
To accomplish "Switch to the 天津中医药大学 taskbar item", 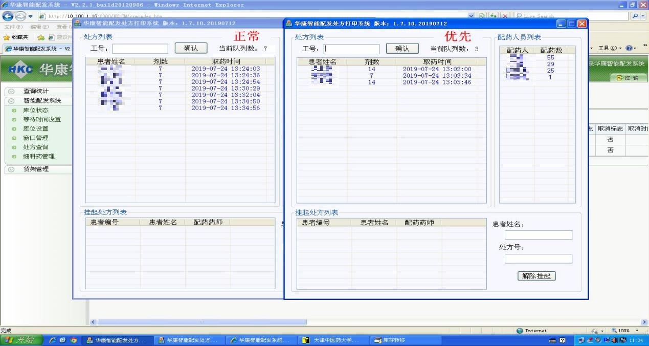I will pyautogui.click(x=334, y=340).
